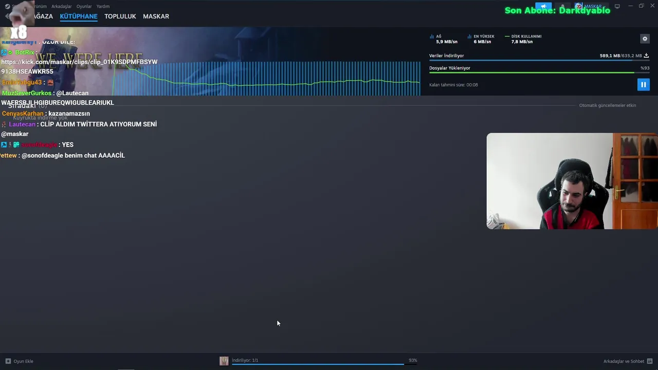The width and height of the screenshot is (658, 370).
Task: Click BotRix username in chat overlay
Action: click(x=25, y=52)
